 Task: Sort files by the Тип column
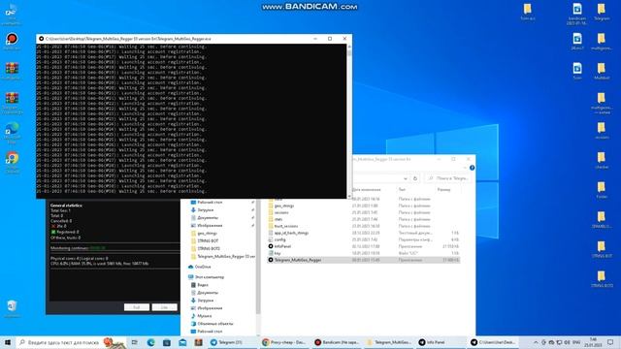point(402,190)
